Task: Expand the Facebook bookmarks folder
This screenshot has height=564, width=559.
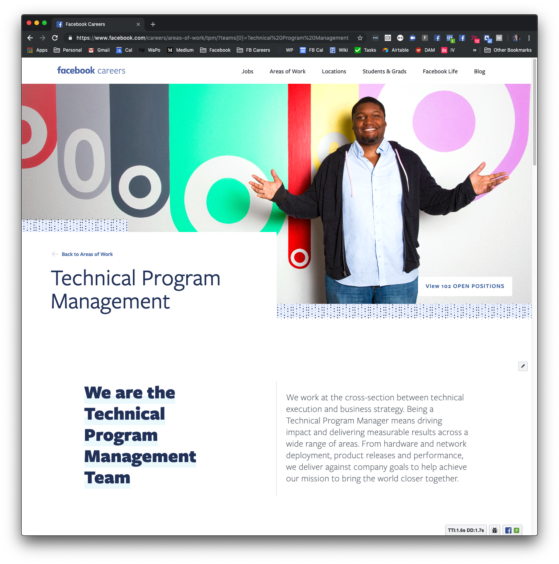Action: coord(215,50)
